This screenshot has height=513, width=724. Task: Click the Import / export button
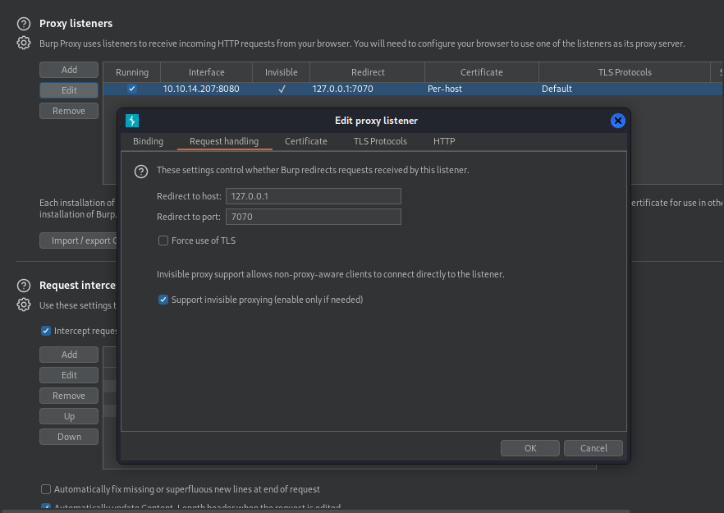pyautogui.click(x=79, y=240)
